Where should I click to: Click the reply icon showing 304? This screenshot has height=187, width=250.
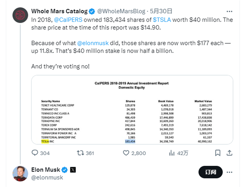[35, 153]
